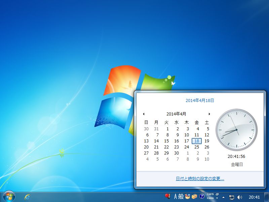
Task: Open the Windows Start menu orb
Action: pos(9,197)
